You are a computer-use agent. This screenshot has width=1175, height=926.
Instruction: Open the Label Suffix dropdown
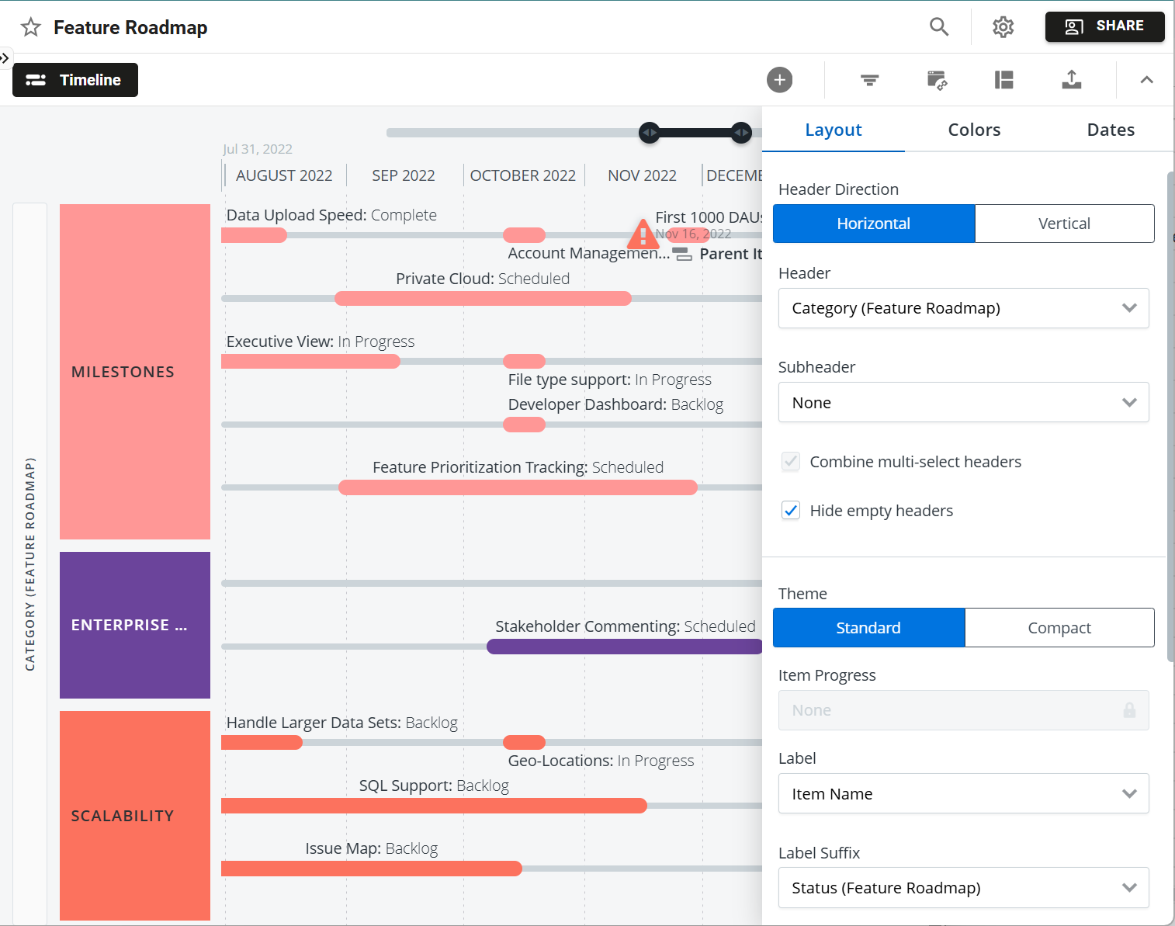pos(963,887)
